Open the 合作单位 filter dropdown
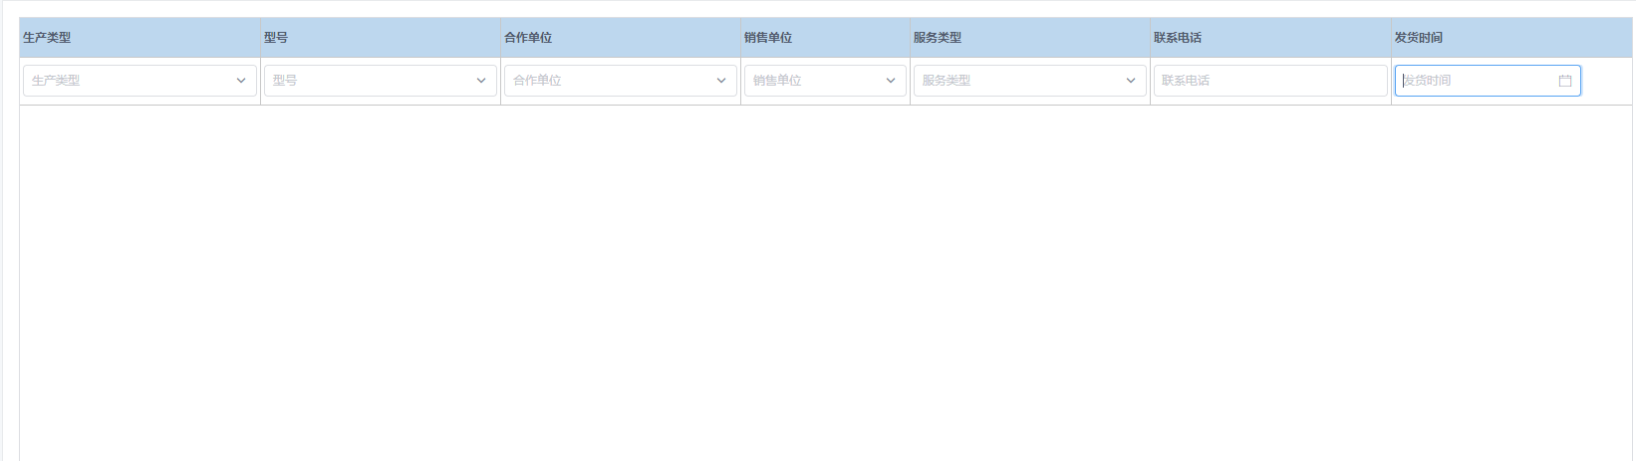 coord(621,81)
